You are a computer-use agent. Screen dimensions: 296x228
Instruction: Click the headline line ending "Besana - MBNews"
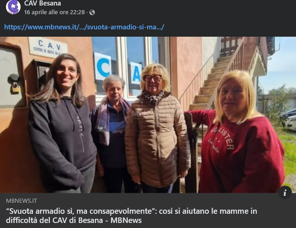(74, 220)
